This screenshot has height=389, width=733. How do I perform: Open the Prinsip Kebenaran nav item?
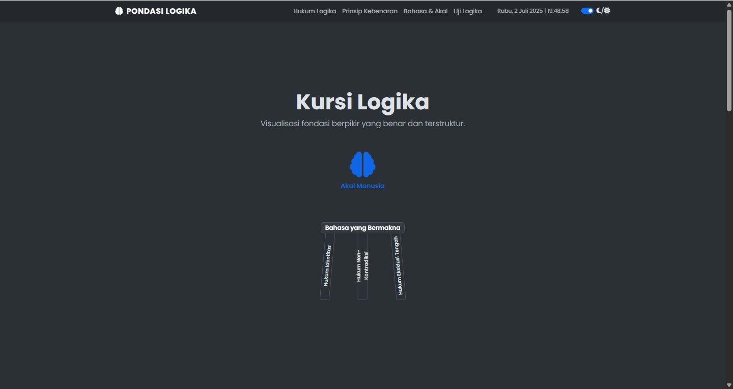click(x=370, y=11)
